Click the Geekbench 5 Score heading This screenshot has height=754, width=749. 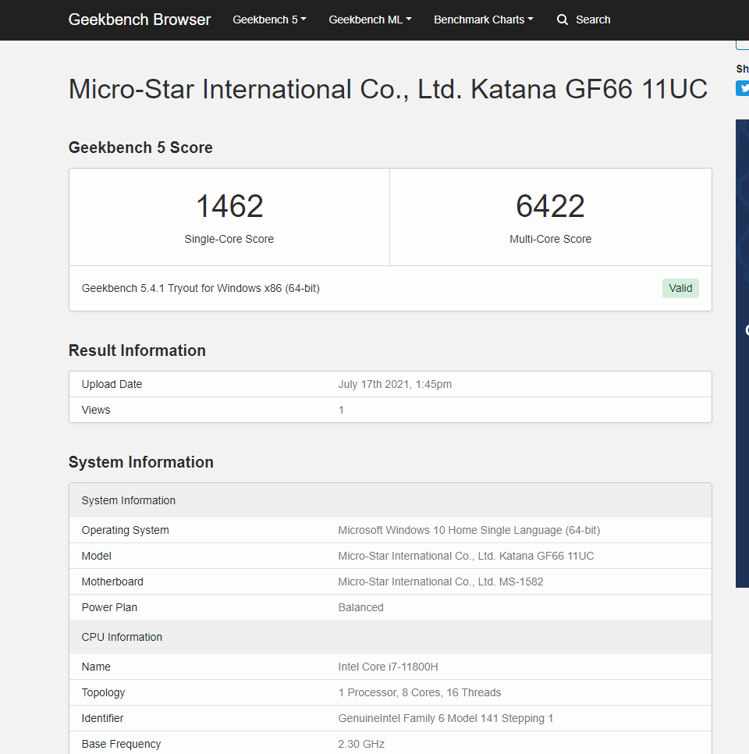click(x=140, y=148)
